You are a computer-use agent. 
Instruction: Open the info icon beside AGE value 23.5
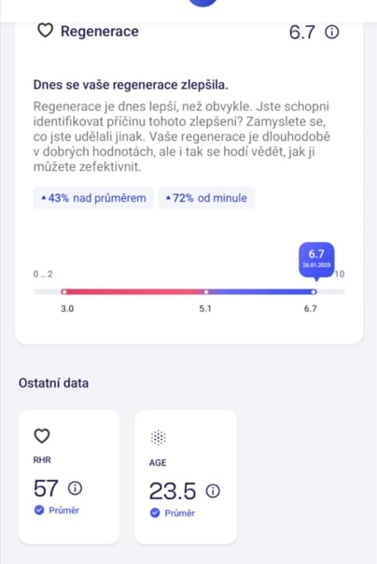(213, 490)
